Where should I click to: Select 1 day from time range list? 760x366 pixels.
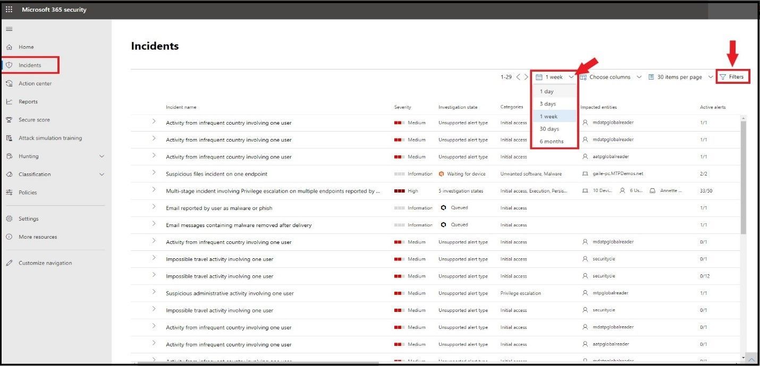coord(546,92)
